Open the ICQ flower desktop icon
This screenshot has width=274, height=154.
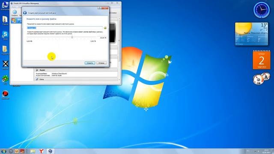[5, 80]
